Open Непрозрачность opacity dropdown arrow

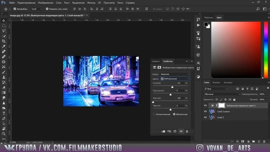click(267, 94)
